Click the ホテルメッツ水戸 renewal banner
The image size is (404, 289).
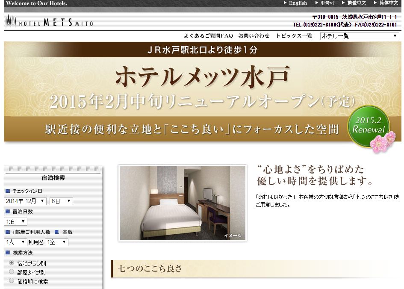click(202, 91)
